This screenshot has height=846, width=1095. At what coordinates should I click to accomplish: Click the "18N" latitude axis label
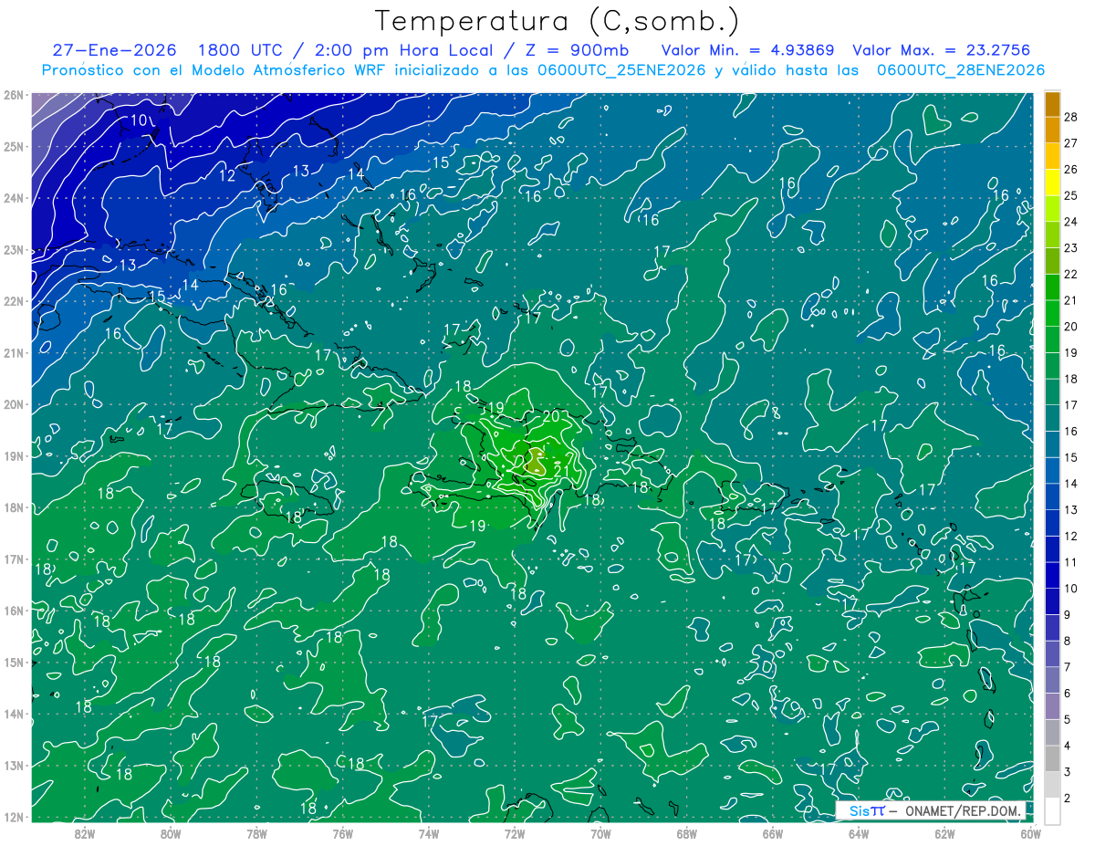[x=14, y=507]
